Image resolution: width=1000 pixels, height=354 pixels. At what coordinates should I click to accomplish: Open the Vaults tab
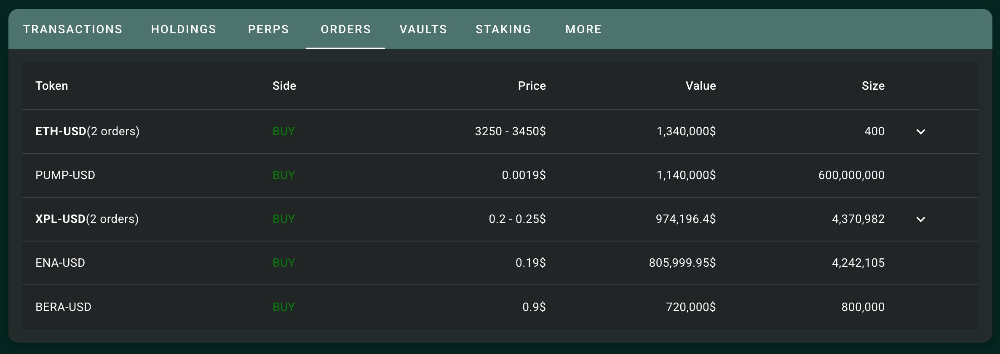coord(423,29)
